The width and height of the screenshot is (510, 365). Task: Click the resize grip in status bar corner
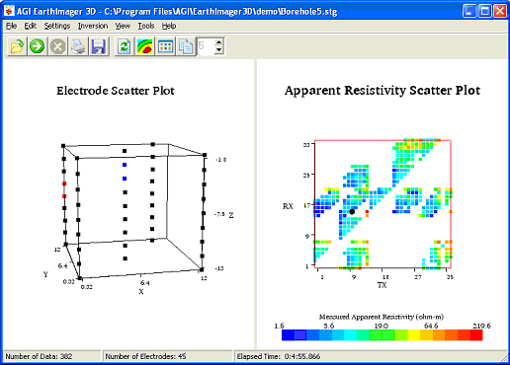point(504,358)
